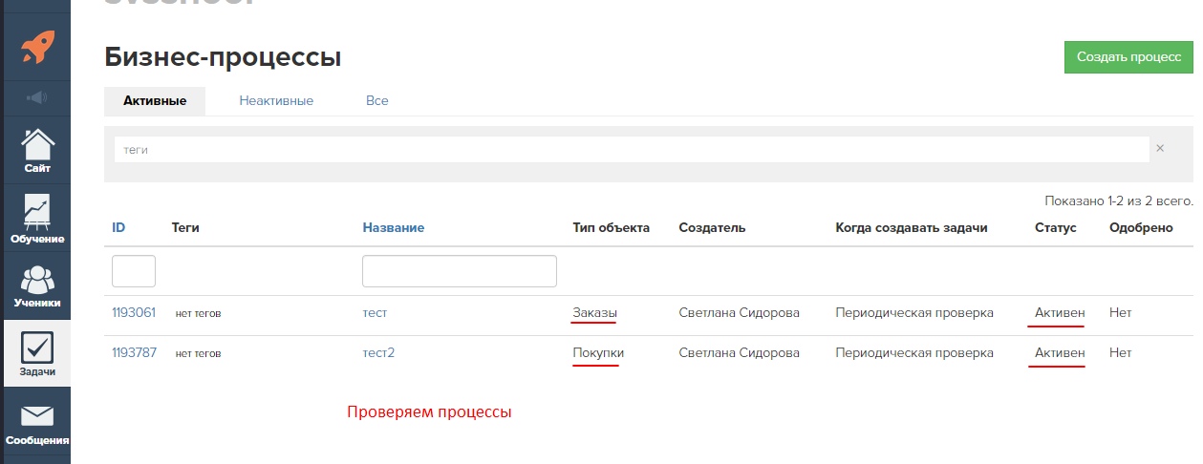The image size is (1203, 464).
Task: Click the megaphone notifications icon
Action: click(x=35, y=97)
